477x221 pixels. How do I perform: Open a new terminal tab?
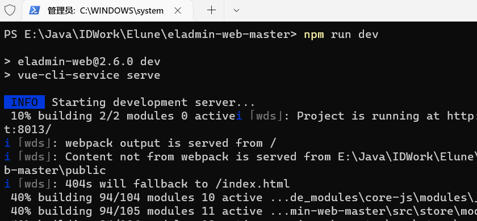211,10
